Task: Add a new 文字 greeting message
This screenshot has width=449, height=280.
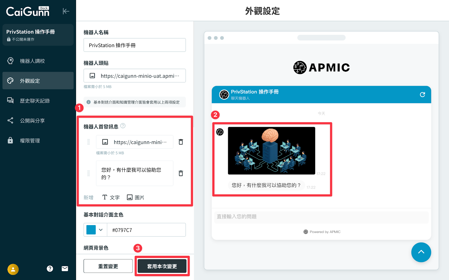Action: [111, 197]
